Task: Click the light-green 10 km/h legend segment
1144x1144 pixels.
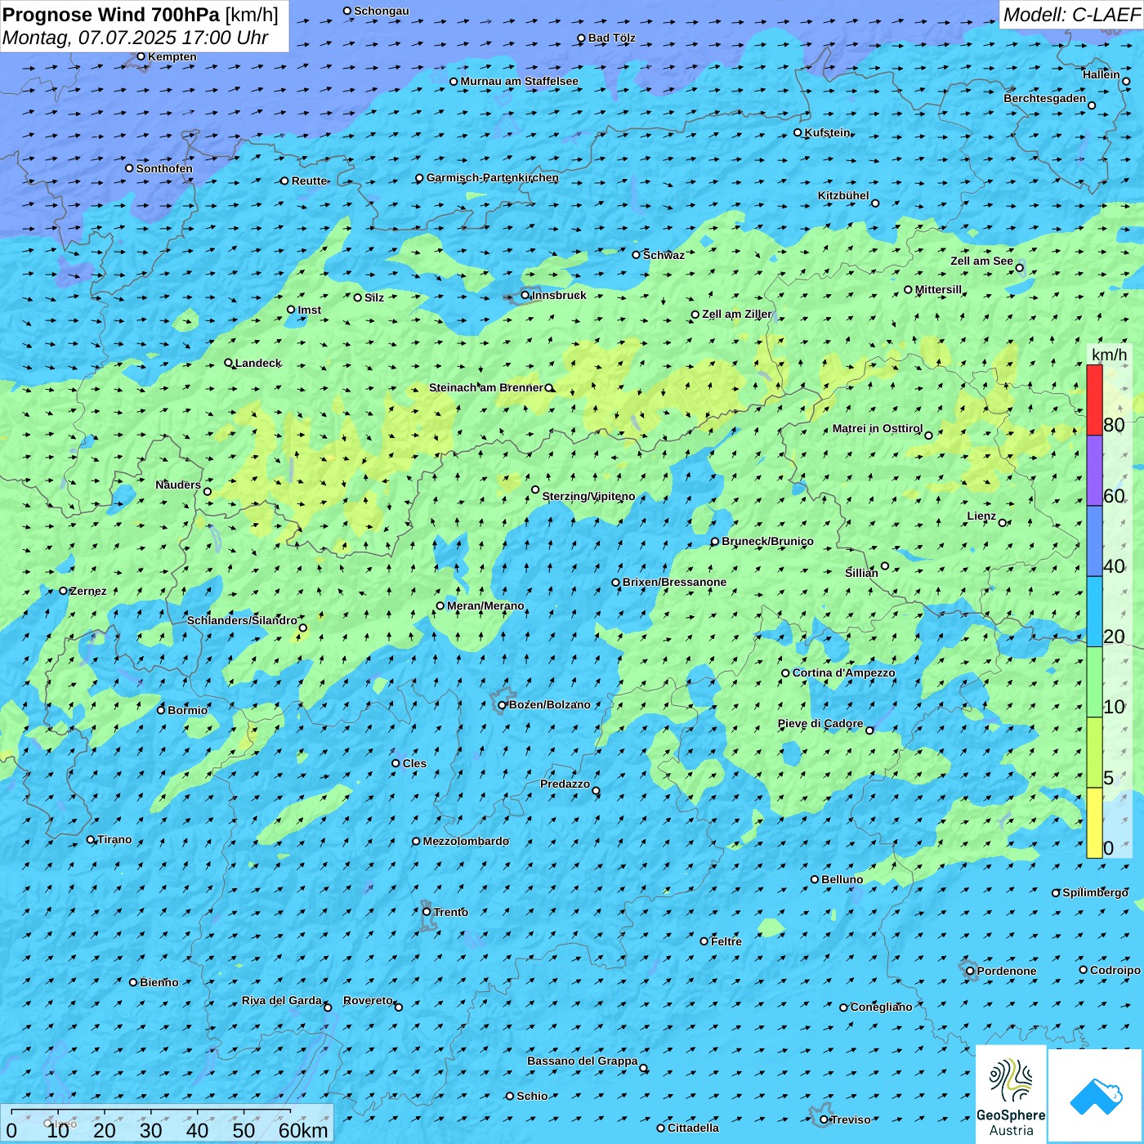Action: point(1094,682)
